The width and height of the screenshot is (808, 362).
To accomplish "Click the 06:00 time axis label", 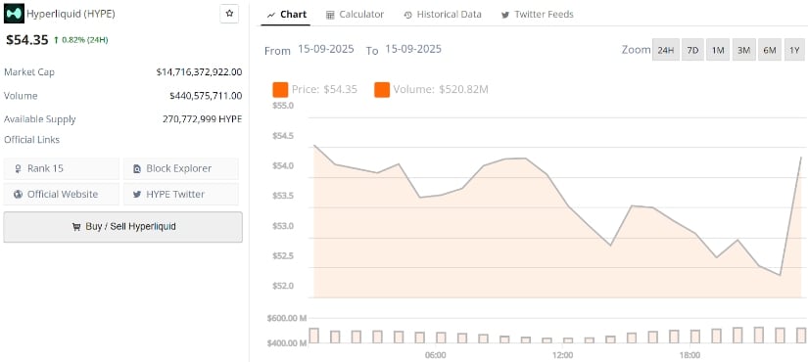I will (x=436, y=355).
